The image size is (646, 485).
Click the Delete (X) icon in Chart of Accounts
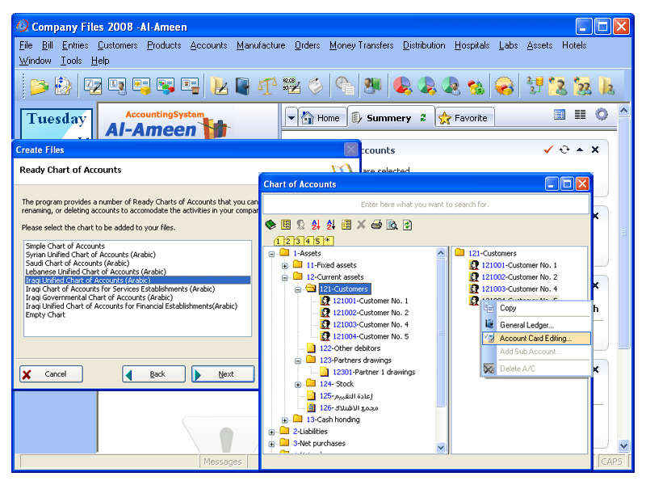click(x=361, y=224)
